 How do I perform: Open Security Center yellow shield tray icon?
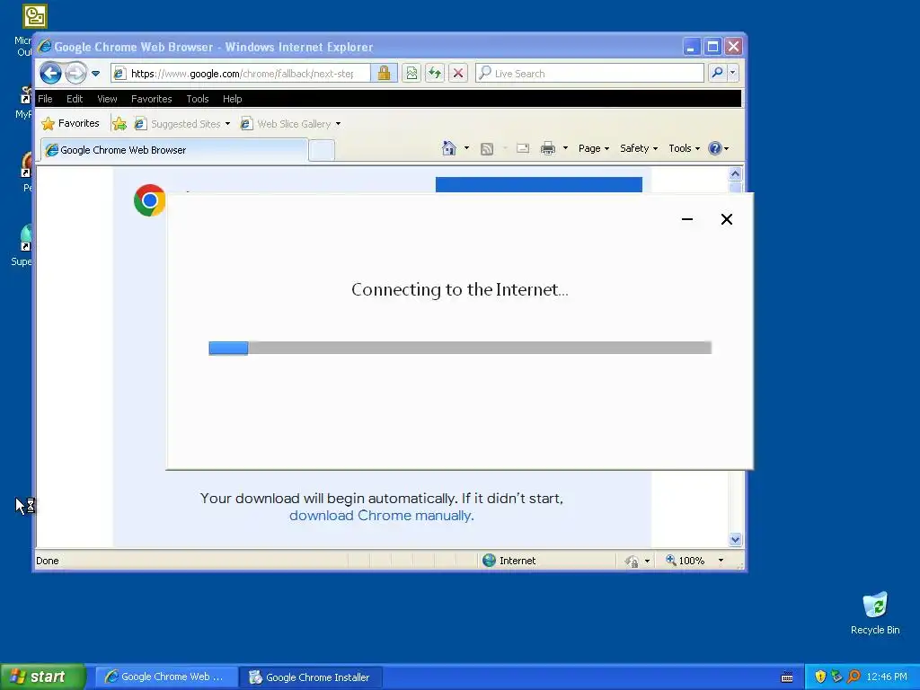[820, 677]
